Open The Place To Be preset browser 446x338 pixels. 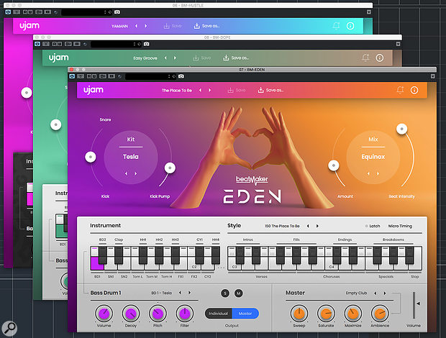click(177, 91)
